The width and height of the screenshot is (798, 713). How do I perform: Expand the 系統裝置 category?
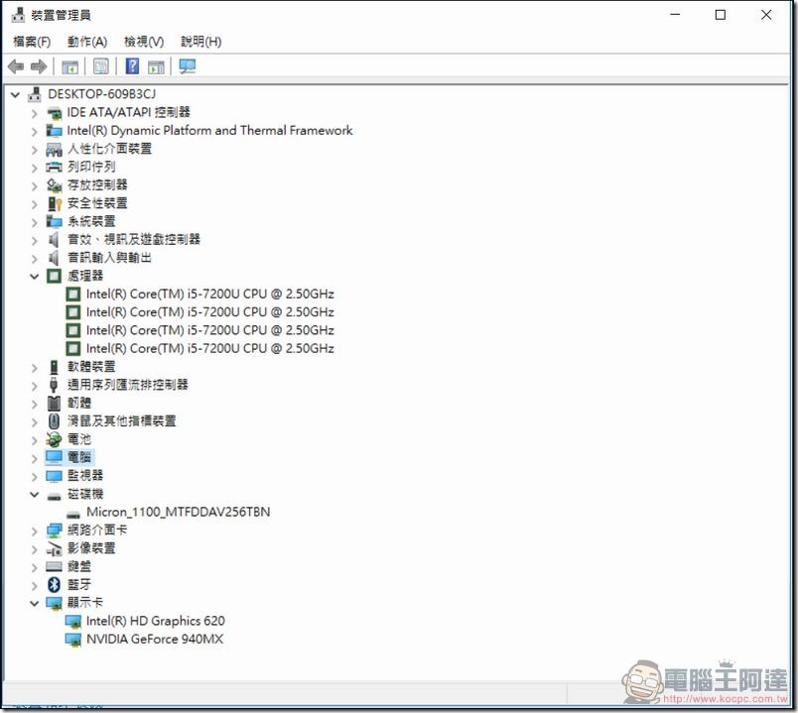pos(34,222)
